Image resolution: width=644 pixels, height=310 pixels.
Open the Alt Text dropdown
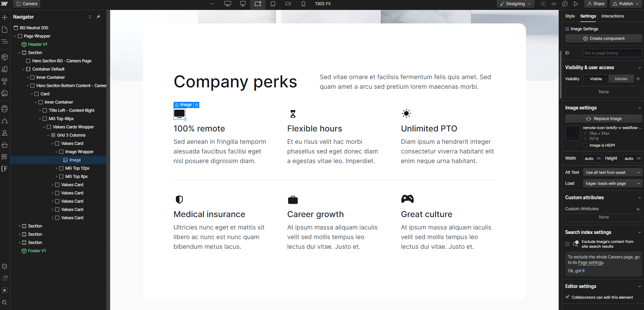pyautogui.click(x=612, y=172)
